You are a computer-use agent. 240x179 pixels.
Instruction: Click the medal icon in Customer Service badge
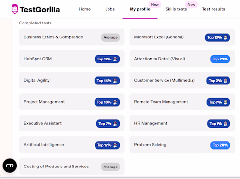click(226, 81)
